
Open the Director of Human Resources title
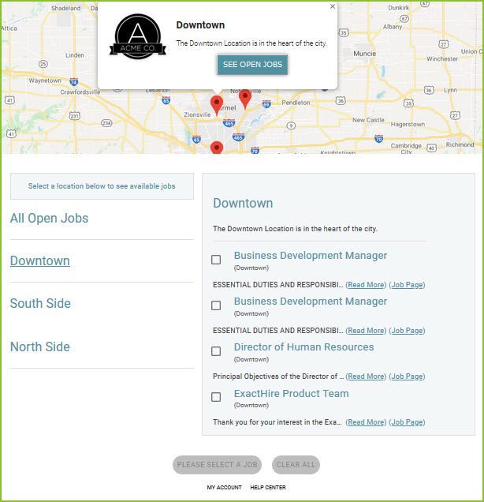(303, 347)
